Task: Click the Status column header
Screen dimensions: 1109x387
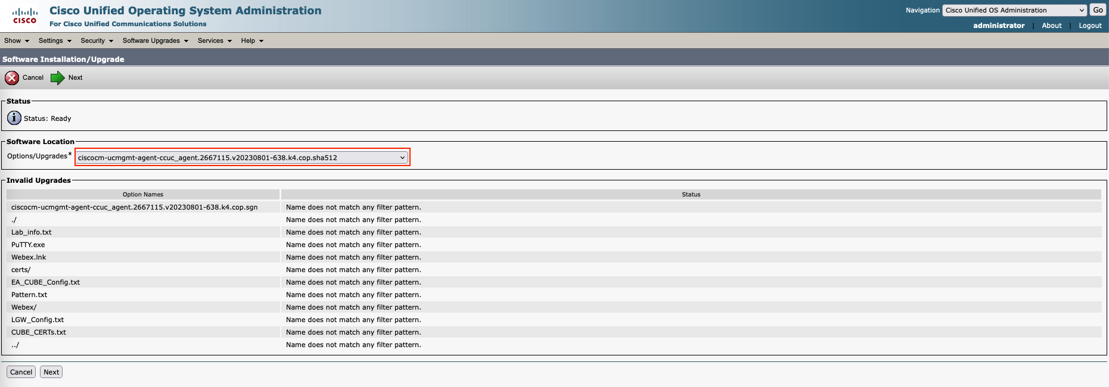Action: point(691,195)
